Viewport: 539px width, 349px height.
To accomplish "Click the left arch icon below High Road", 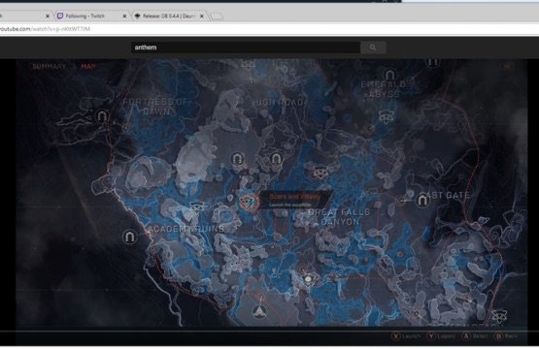I will pyautogui.click(x=237, y=159).
